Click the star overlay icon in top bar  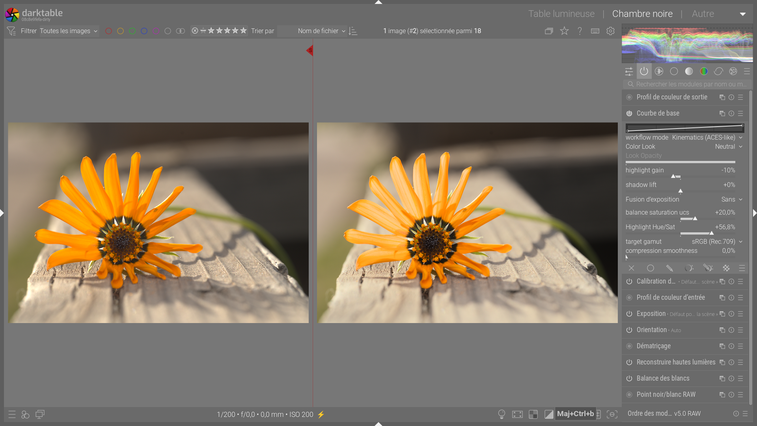click(564, 31)
